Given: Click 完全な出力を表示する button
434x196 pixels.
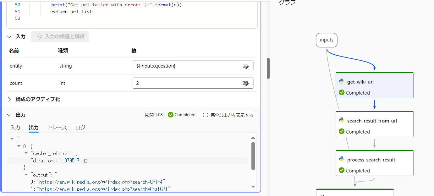Looking at the screenshot, I should (x=228, y=115).
